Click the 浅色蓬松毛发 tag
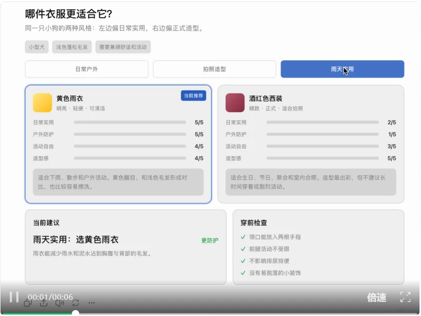The image size is (421, 316). pyautogui.click(x=72, y=47)
